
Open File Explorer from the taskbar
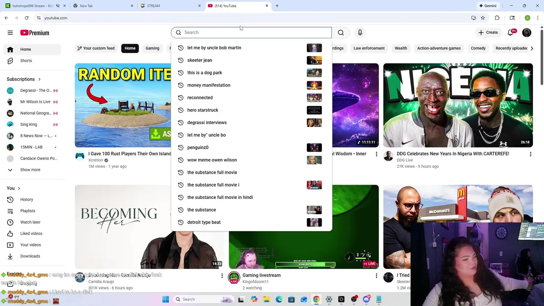tap(266, 299)
